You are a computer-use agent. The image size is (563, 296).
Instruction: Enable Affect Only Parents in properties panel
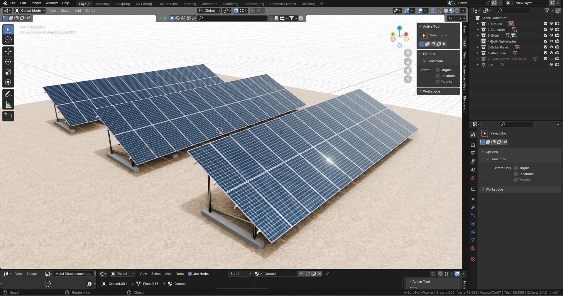(x=516, y=180)
